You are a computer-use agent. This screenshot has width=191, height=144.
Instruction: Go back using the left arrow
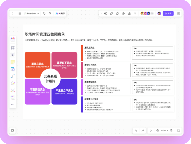13,14
